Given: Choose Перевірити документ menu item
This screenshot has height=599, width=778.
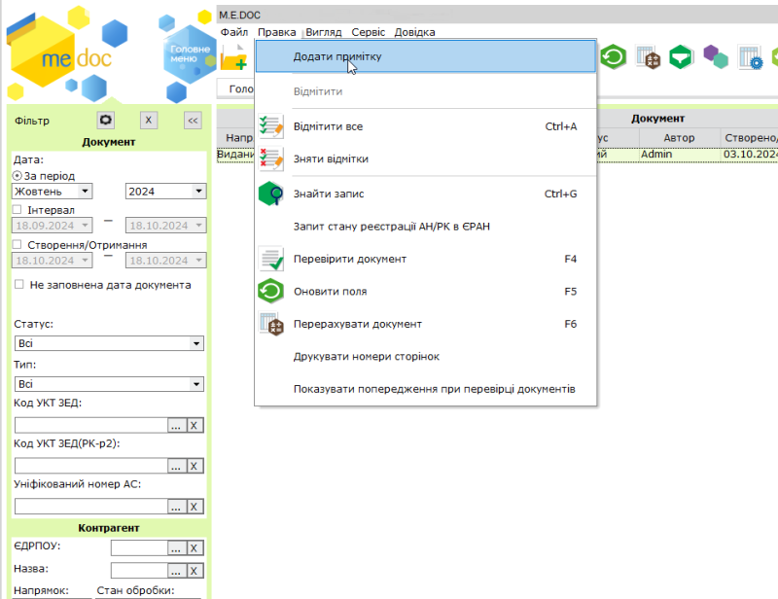Looking at the screenshot, I should click(x=426, y=259).
